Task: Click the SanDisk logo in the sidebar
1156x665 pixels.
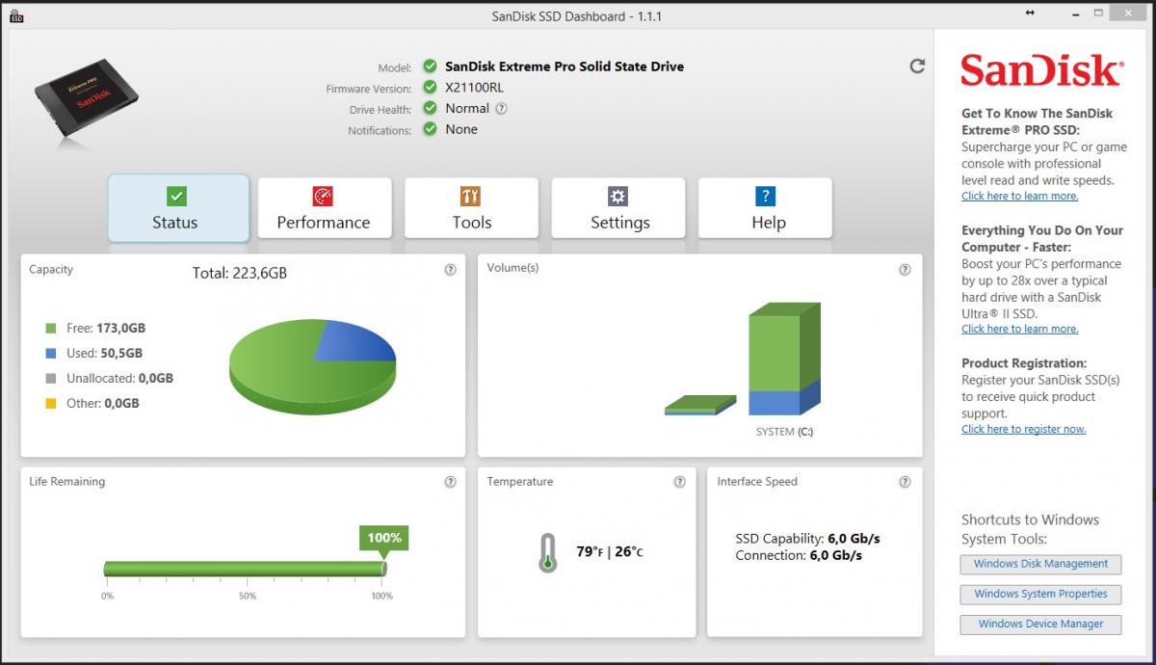Action: pyautogui.click(x=1041, y=71)
